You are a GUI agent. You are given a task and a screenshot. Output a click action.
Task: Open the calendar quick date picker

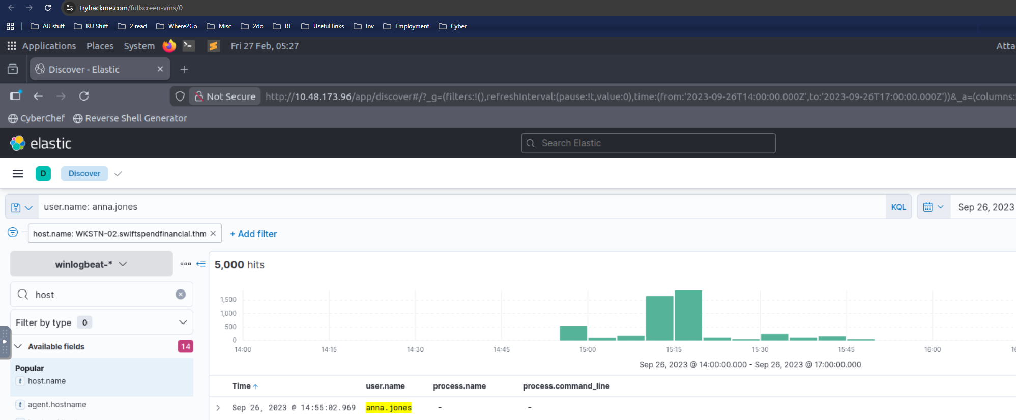(933, 207)
